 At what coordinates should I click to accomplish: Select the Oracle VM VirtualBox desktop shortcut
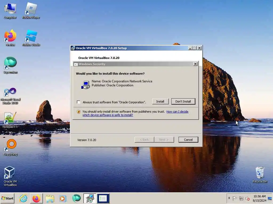pos(10,176)
